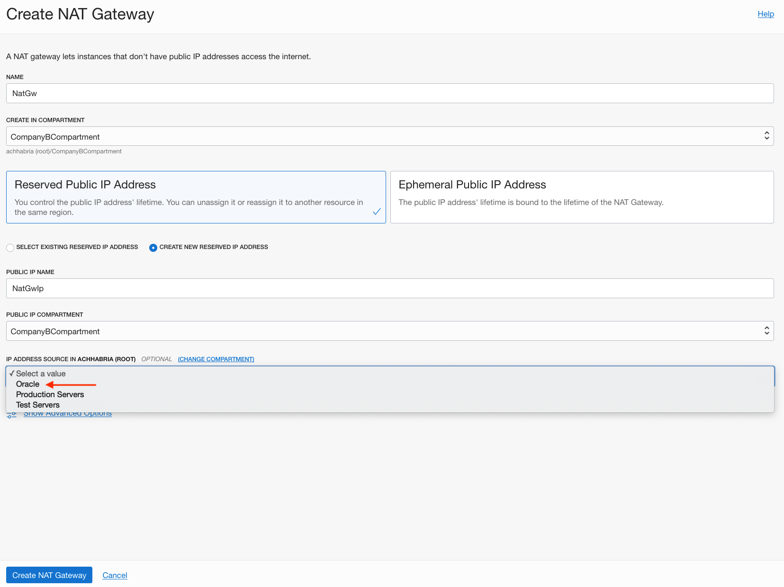Click the Cancel link
The image size is (784, 587).
[x=114, y=575]
